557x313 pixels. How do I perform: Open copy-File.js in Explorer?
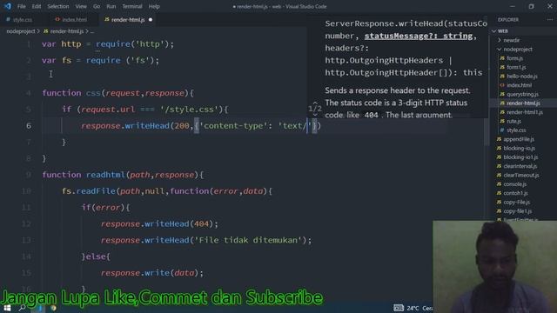(516, 202)
